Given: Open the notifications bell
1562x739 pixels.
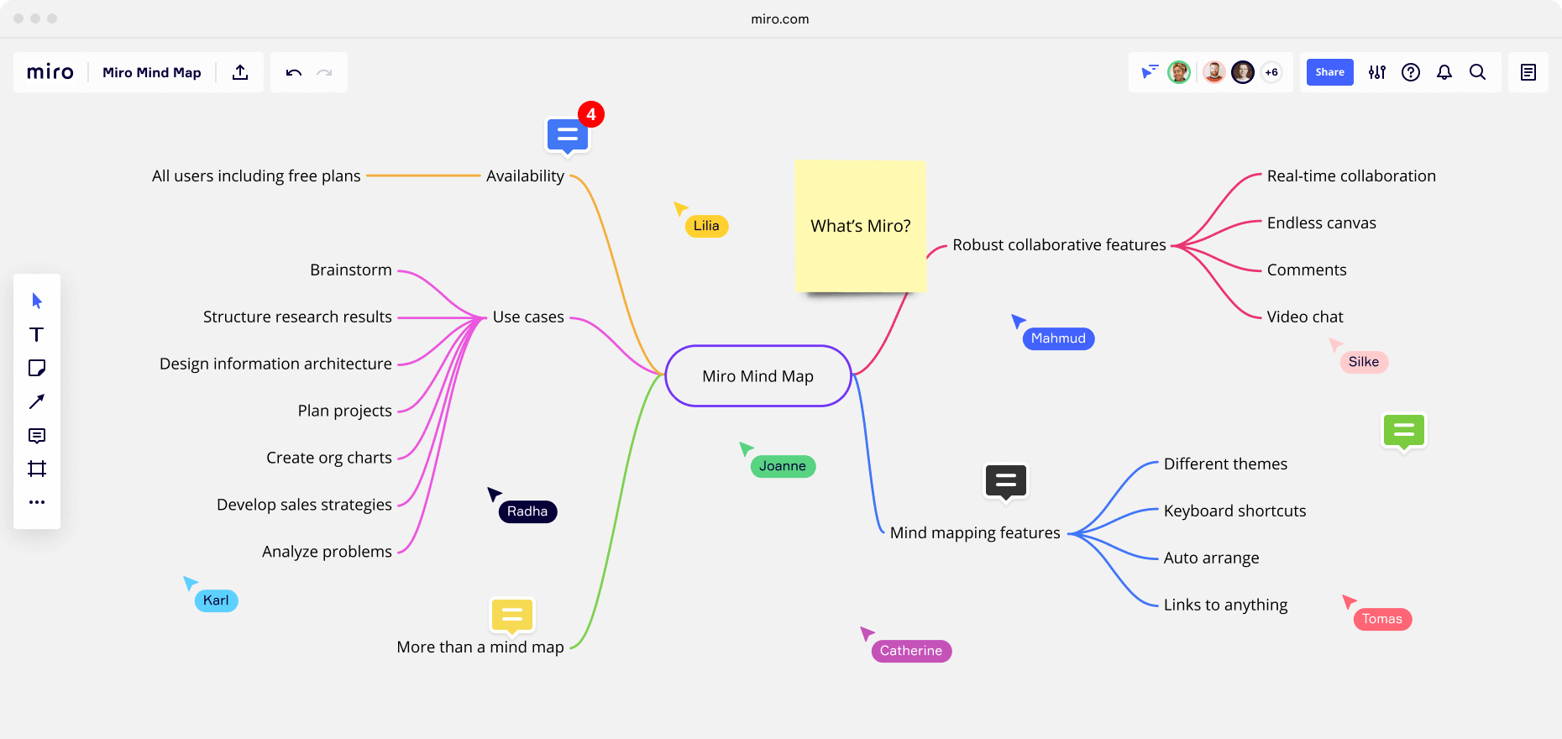Looking at the screenshot, I should click(x=1444, y=72).
